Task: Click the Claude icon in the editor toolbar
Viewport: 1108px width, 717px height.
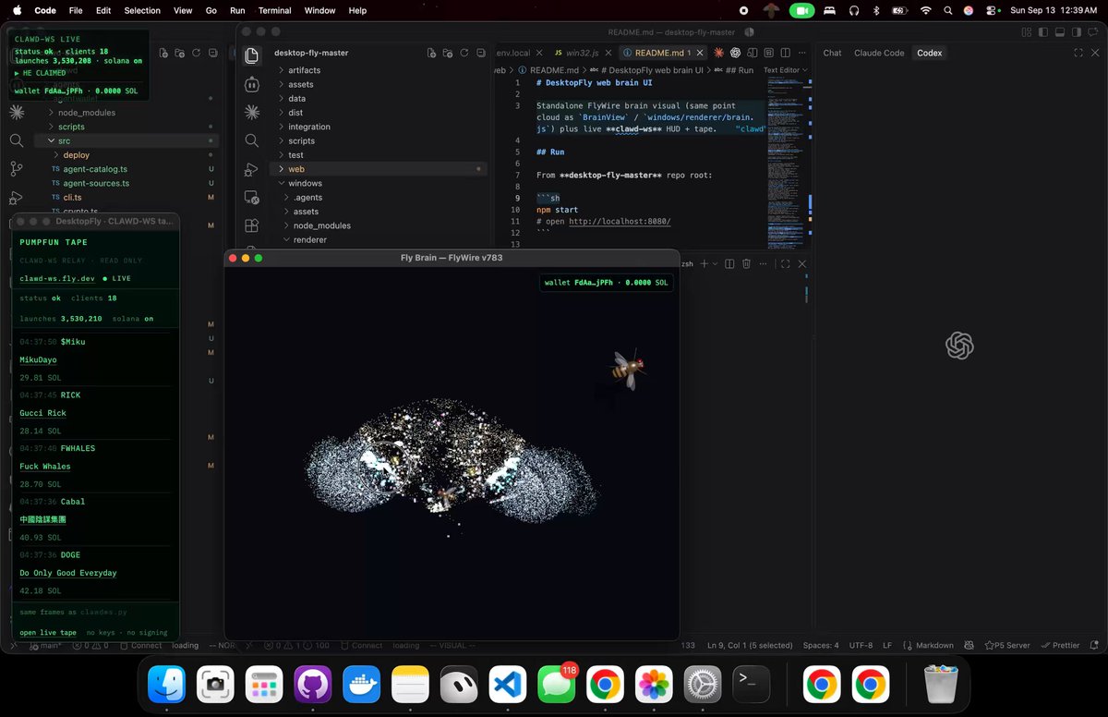Action: tap(718, 54)
